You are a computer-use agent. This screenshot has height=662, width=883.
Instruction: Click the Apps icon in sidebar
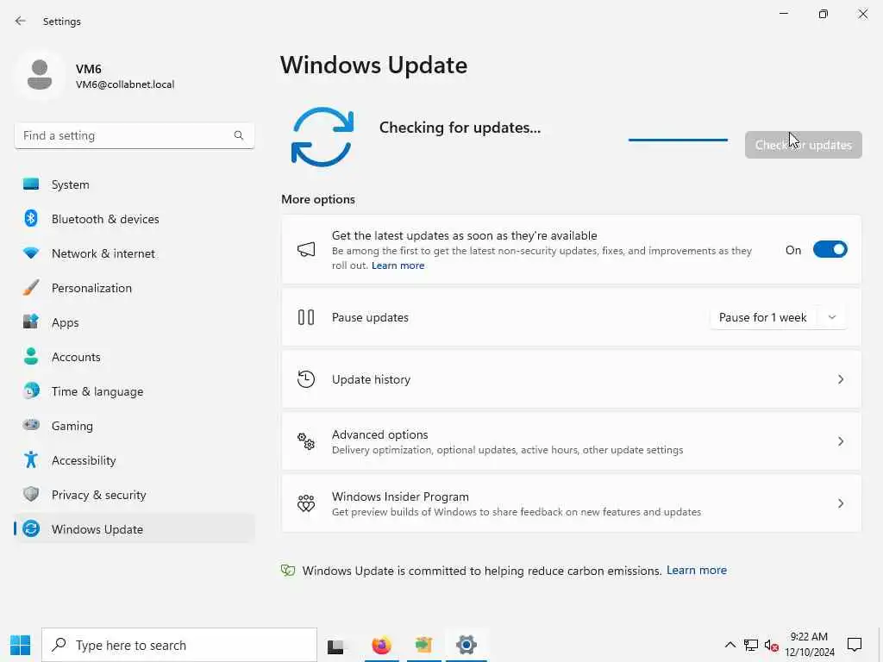[x=31, y=322]
